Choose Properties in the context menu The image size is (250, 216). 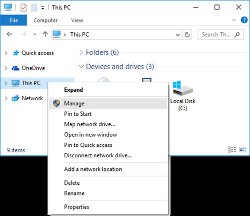108,207
